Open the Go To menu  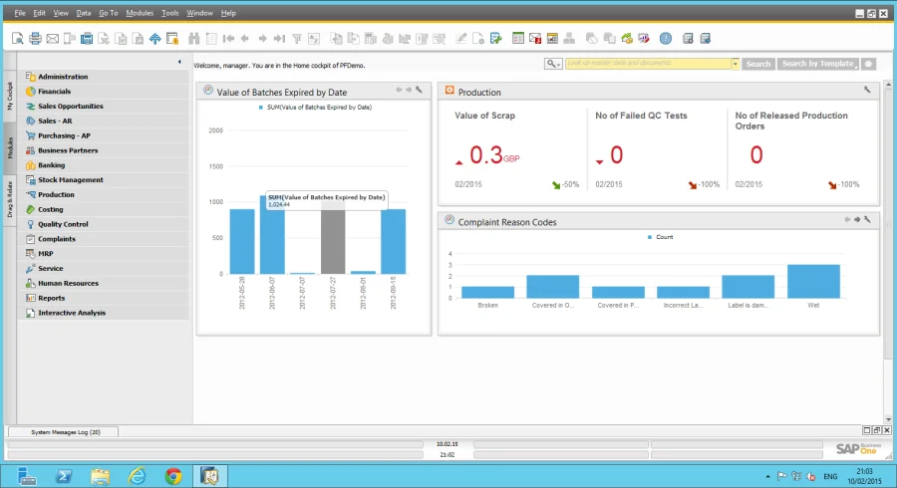108,13
